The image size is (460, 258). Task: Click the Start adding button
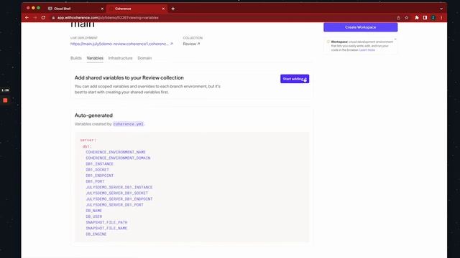tap(295, 79)
